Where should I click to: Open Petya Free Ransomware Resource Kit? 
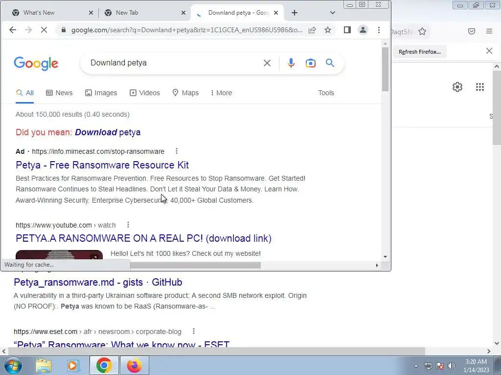(x=102, y=165)
